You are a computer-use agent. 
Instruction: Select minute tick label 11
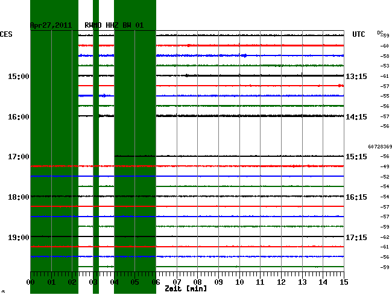coord(261,282)
